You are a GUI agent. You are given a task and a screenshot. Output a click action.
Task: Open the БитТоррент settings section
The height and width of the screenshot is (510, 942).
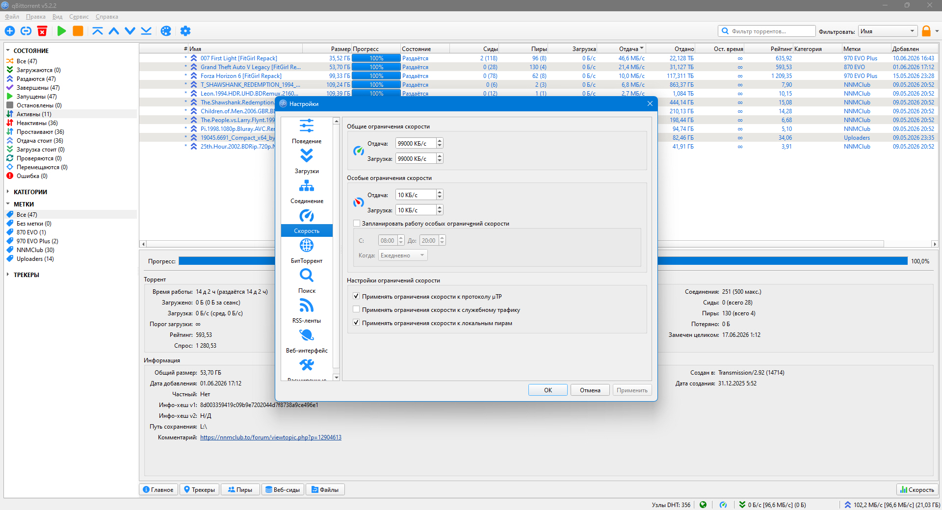pyautogui.click(x=307, y=251)
